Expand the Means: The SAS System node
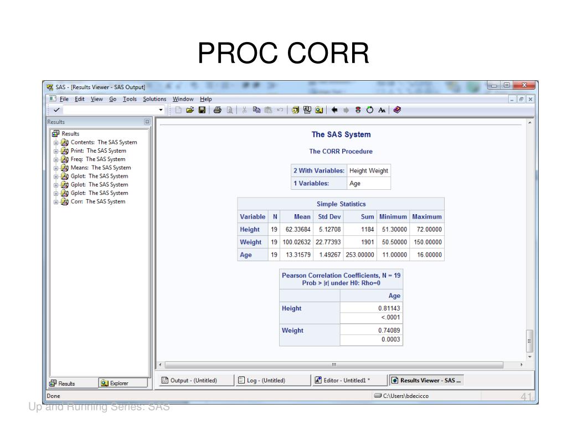 point(56,168)
